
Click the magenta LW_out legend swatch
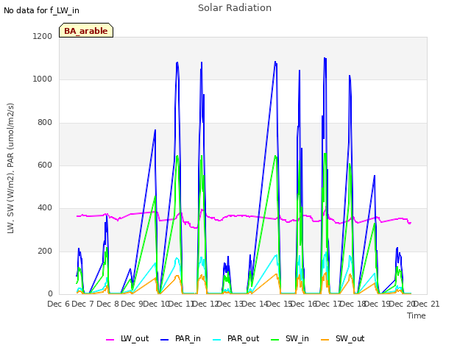[110, 340]
